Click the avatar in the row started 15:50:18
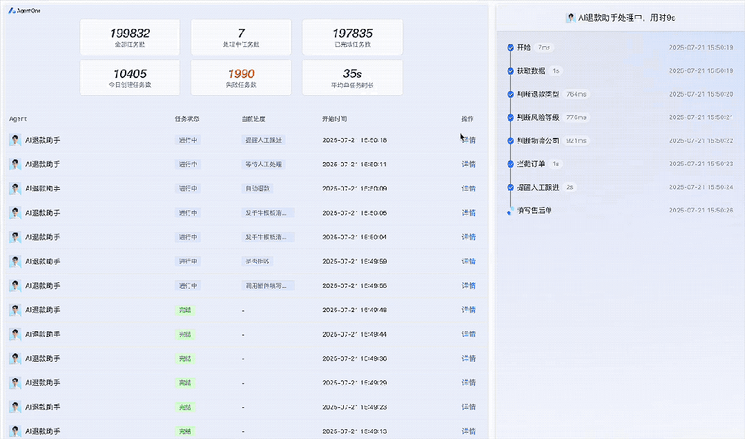Viewport: 745px width, 439px height. [15, 140]
